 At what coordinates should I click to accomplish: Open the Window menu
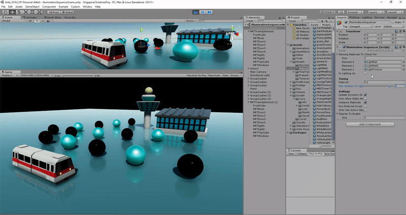click(x=87, y=7)
